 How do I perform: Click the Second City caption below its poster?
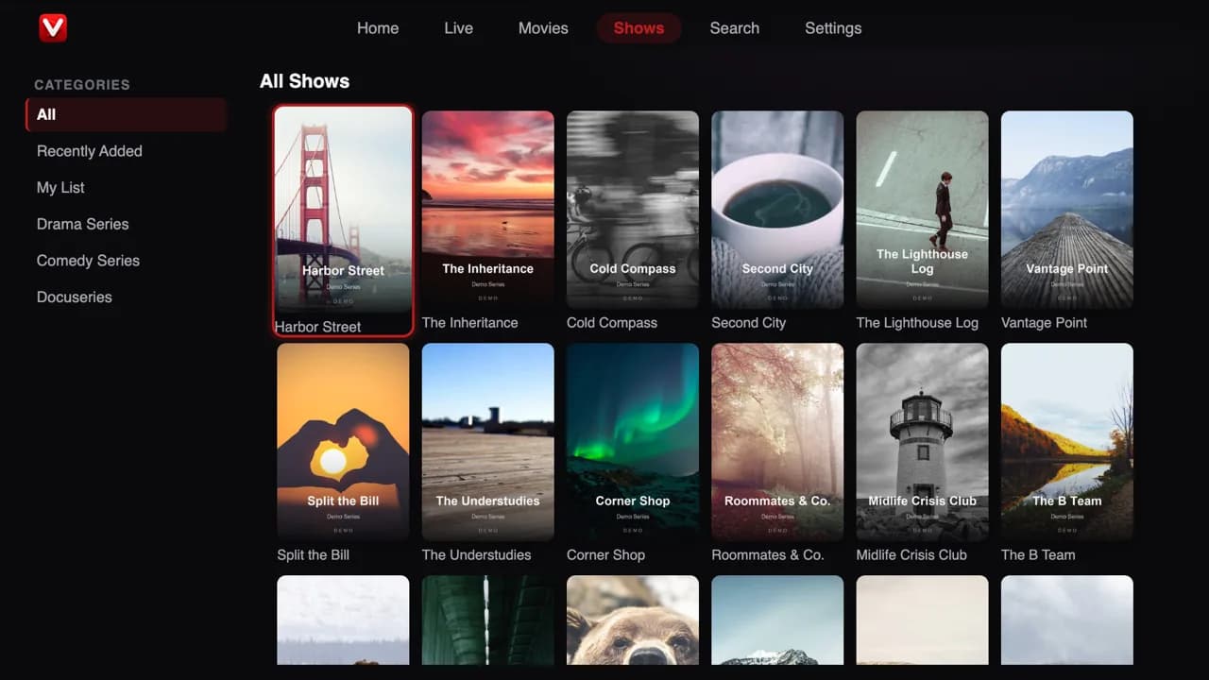pyautogui.click(x=749, y=323)
